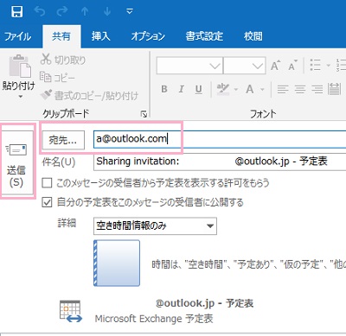
Task: Click Microsoft Exchange 予定表 text
Action: pyautogui.click(x=154, y=319)
